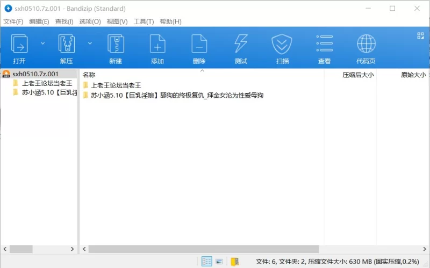The width and height of the screenshot is (430, 268).
Task: Expand the dropdown arrow next to 打开
Action: [x=43, y=43]
